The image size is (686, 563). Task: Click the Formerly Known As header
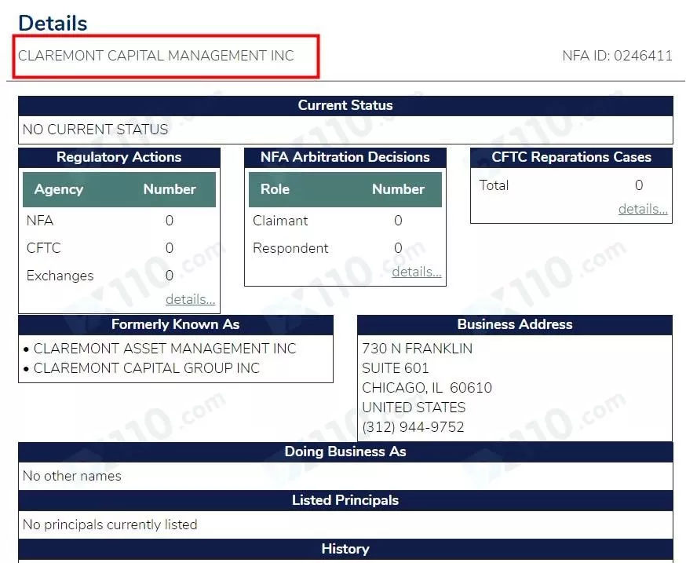(176, 324)
